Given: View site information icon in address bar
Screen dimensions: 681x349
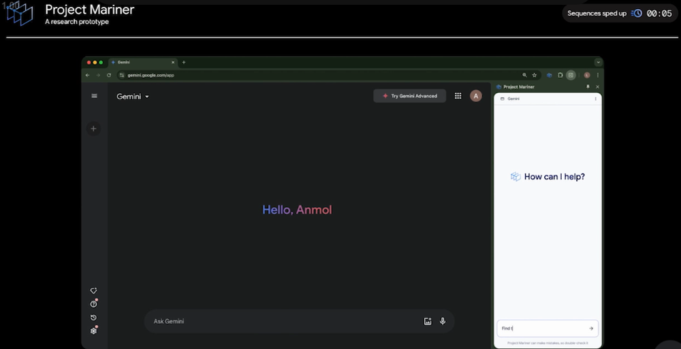Looking at the screenshot, I should point(122,75).
